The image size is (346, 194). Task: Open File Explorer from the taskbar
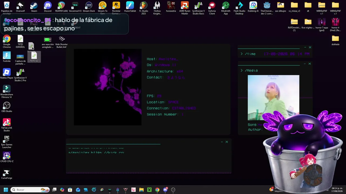point(141,190)
